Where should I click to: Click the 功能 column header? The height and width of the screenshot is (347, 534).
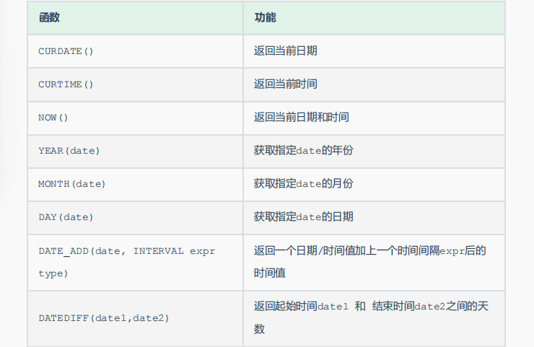(265, 17)
